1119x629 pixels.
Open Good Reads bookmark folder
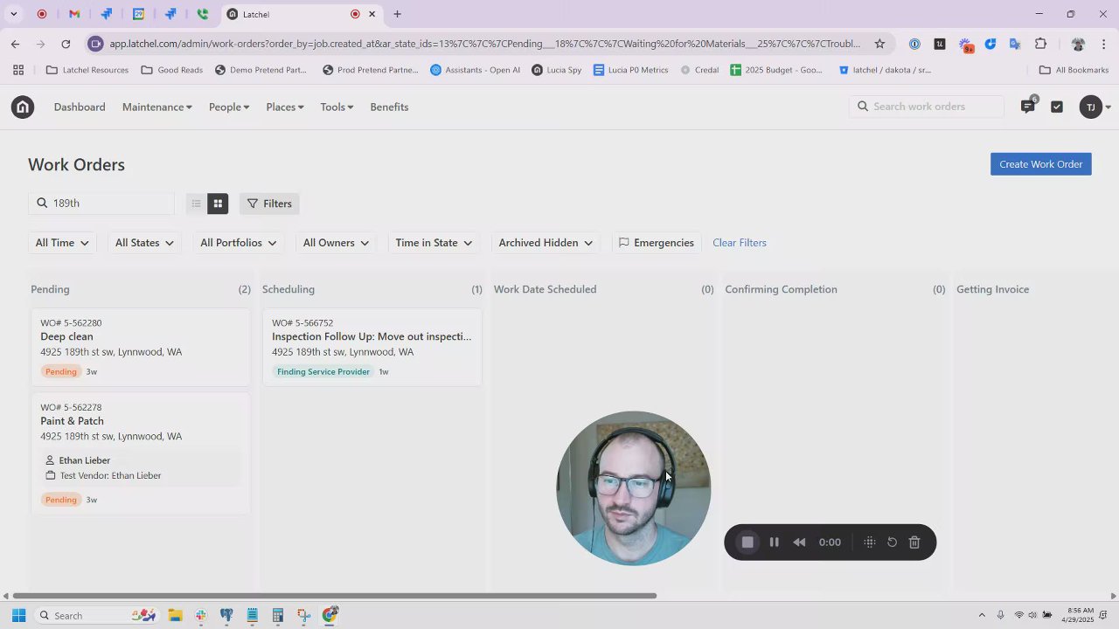tap(172, 70)
